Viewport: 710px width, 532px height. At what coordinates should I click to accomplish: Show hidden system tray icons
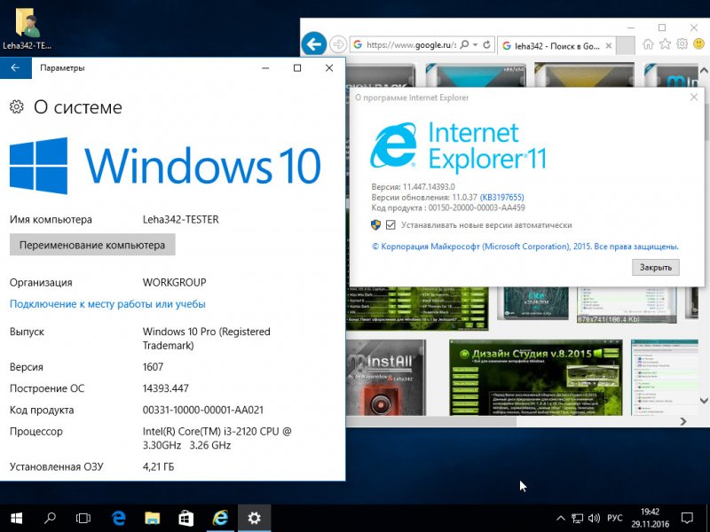561,519
